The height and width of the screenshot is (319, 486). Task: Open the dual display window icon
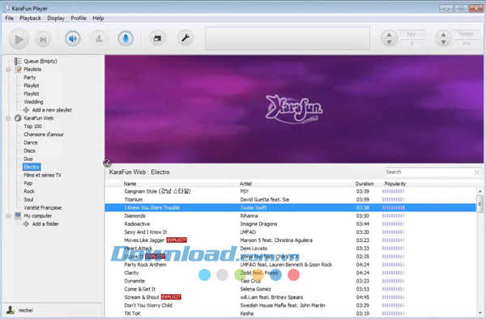pos(157,38)
